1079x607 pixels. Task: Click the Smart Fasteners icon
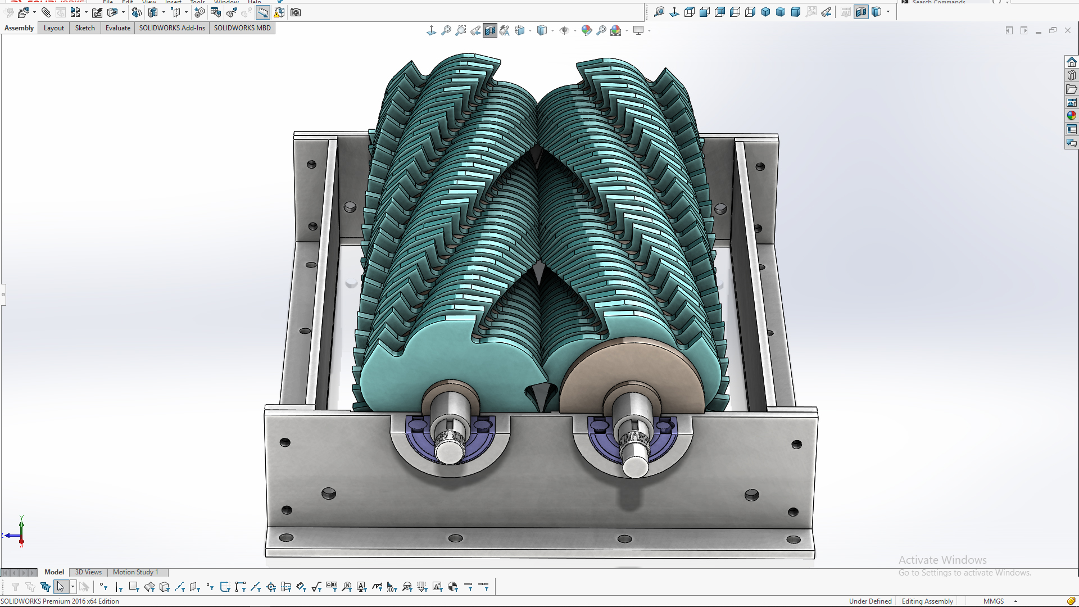(97, 12)
